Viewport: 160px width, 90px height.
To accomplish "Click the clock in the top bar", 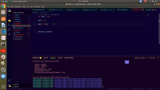I will point(83,1).
